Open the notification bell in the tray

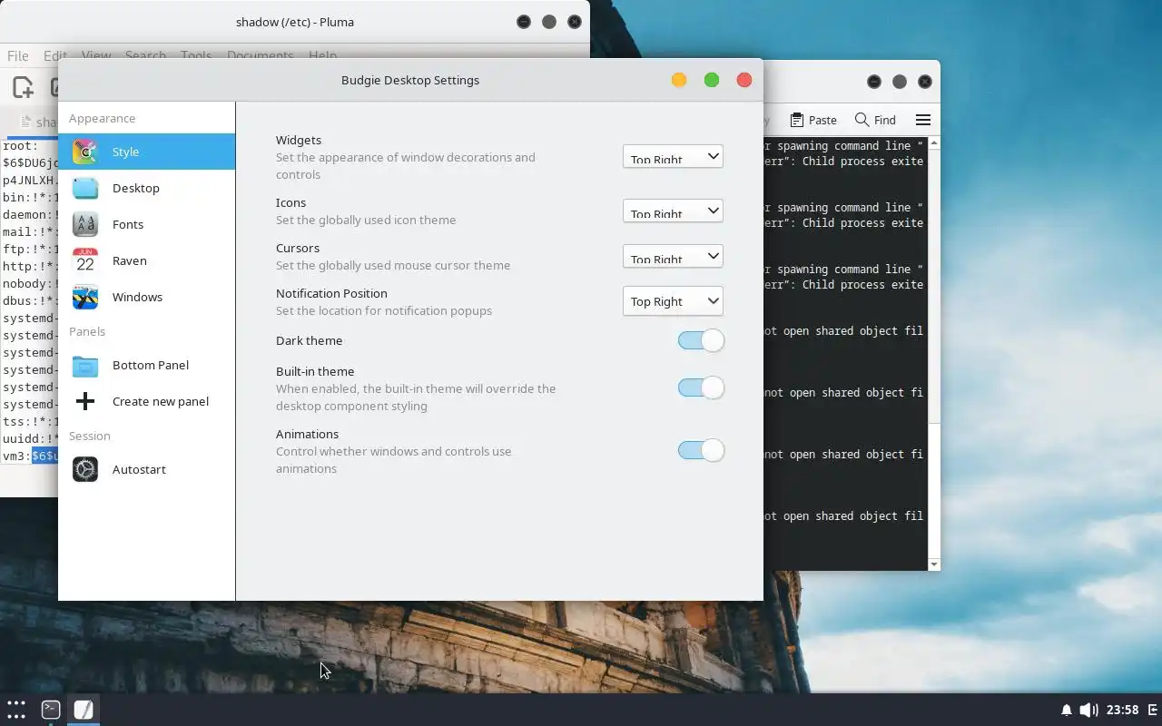[x=1067, y=710]
